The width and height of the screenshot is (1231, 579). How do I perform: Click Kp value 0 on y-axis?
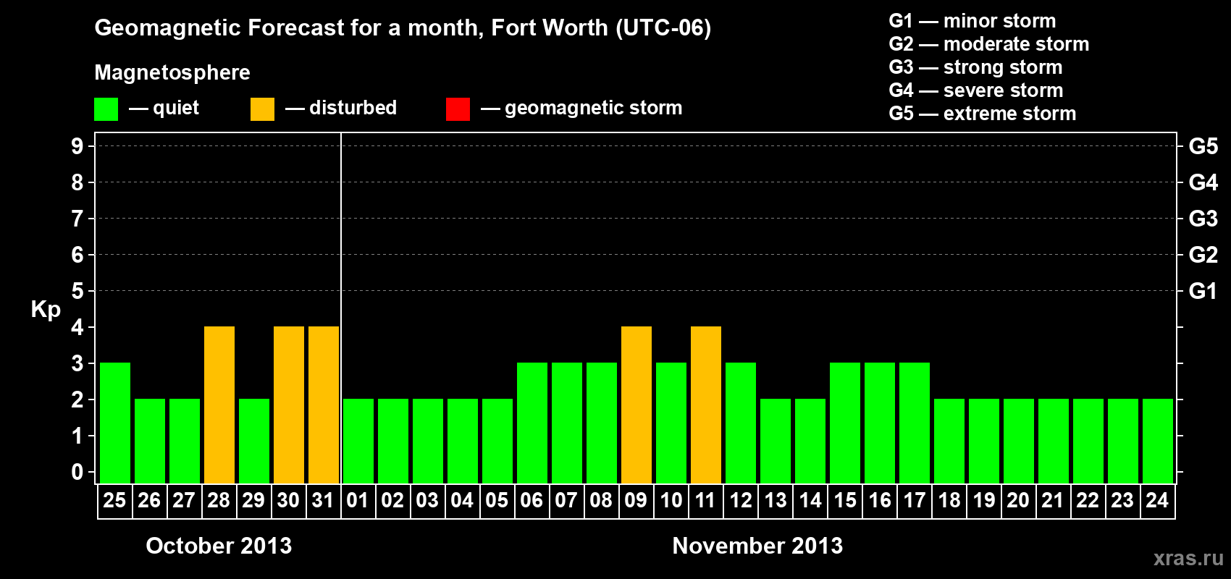coord(77,472)
